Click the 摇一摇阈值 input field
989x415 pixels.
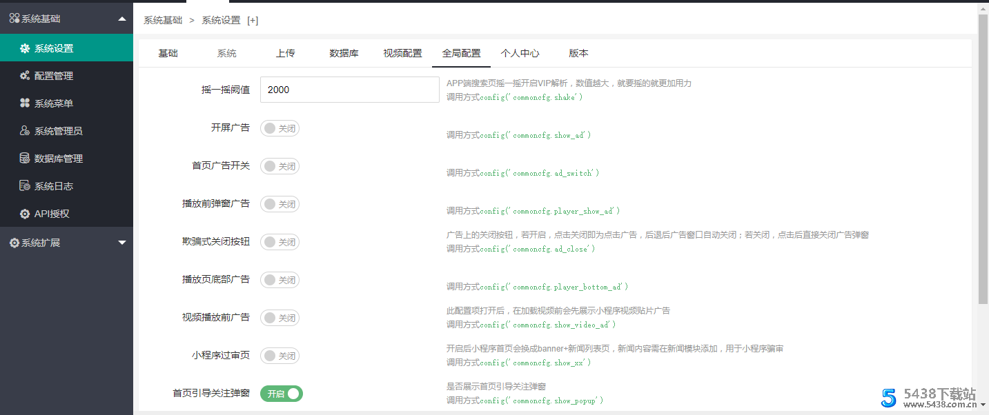[349, 90]
